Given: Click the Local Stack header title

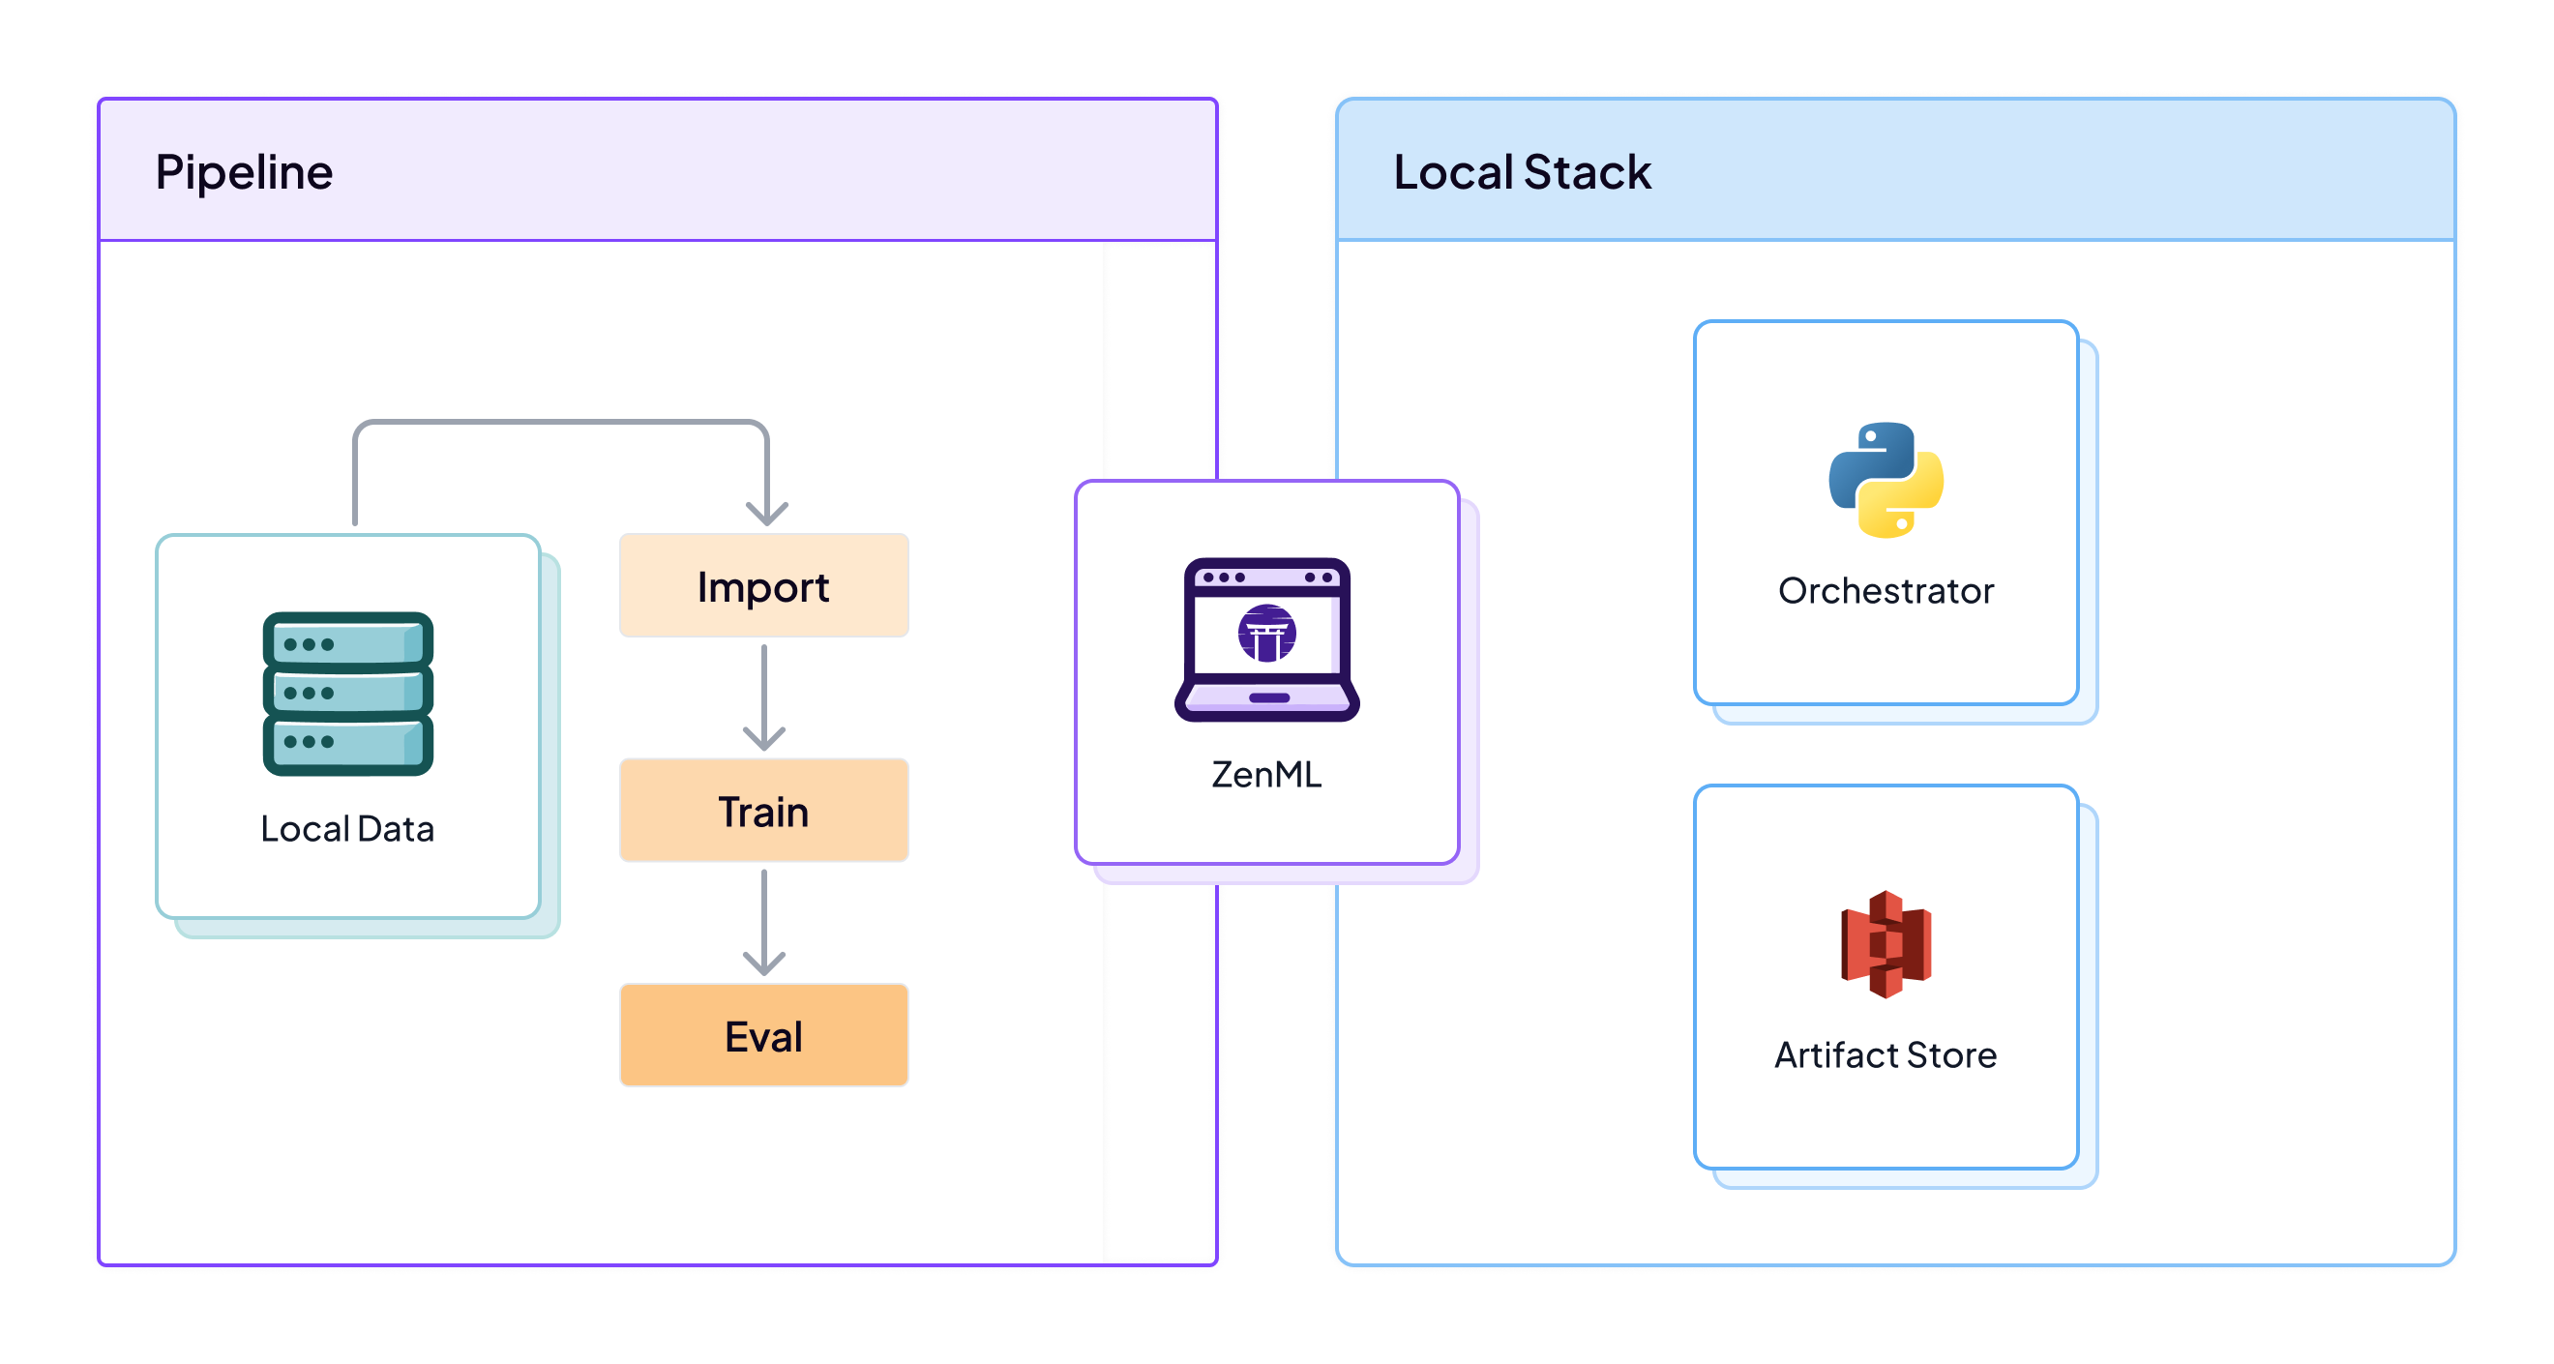Looking at the screenshot, I should tap(1521, 172).
